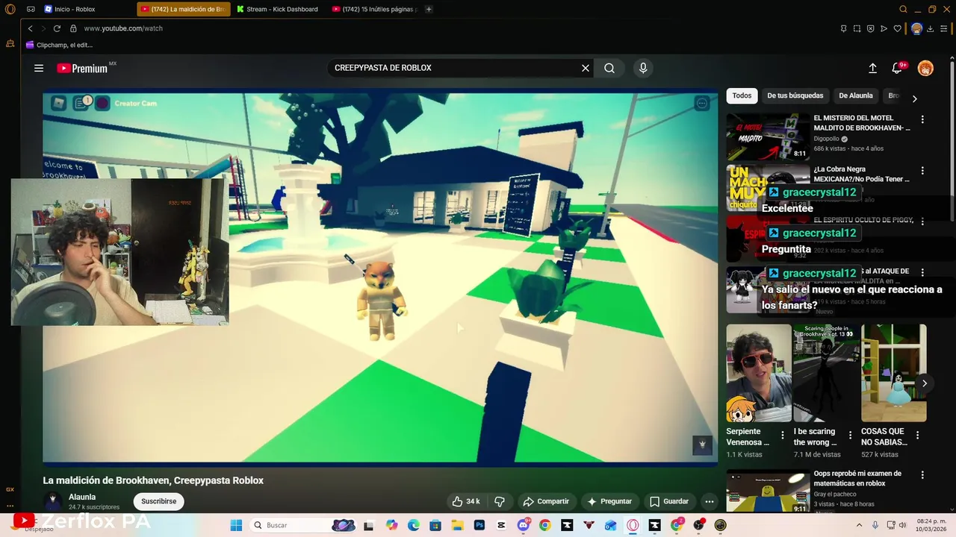Save the video with Guardar

click(669, 501)
